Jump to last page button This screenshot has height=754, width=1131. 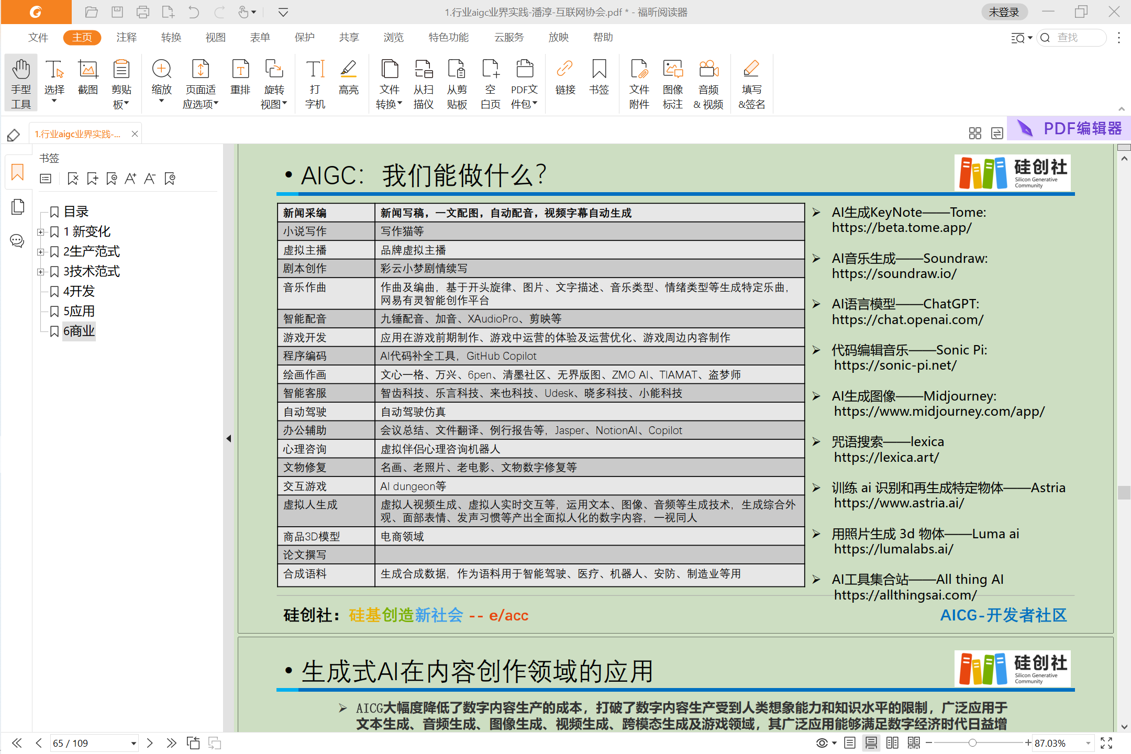(171, 742)
